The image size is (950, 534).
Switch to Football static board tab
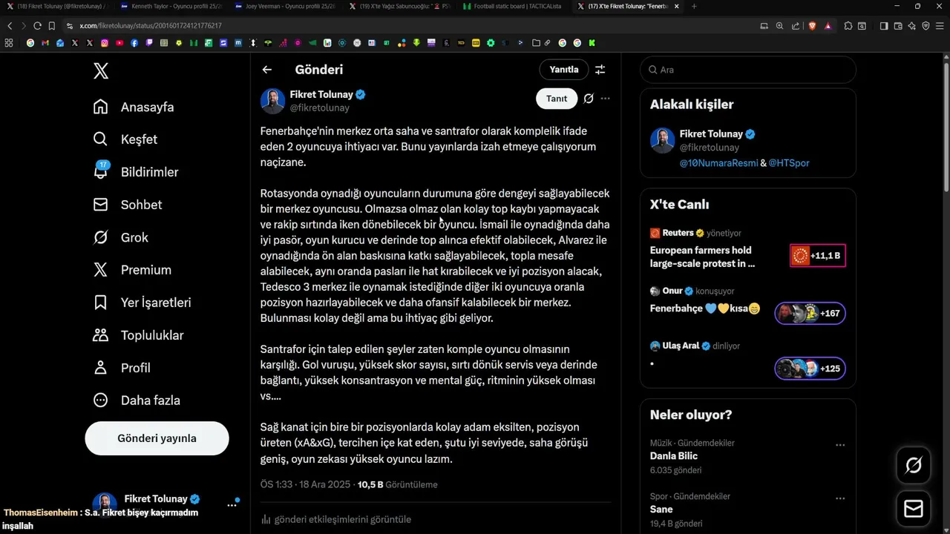click(511, 6)
